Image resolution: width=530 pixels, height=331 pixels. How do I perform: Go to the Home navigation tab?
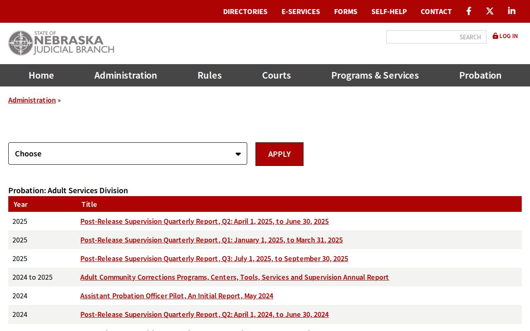[41, 75]
